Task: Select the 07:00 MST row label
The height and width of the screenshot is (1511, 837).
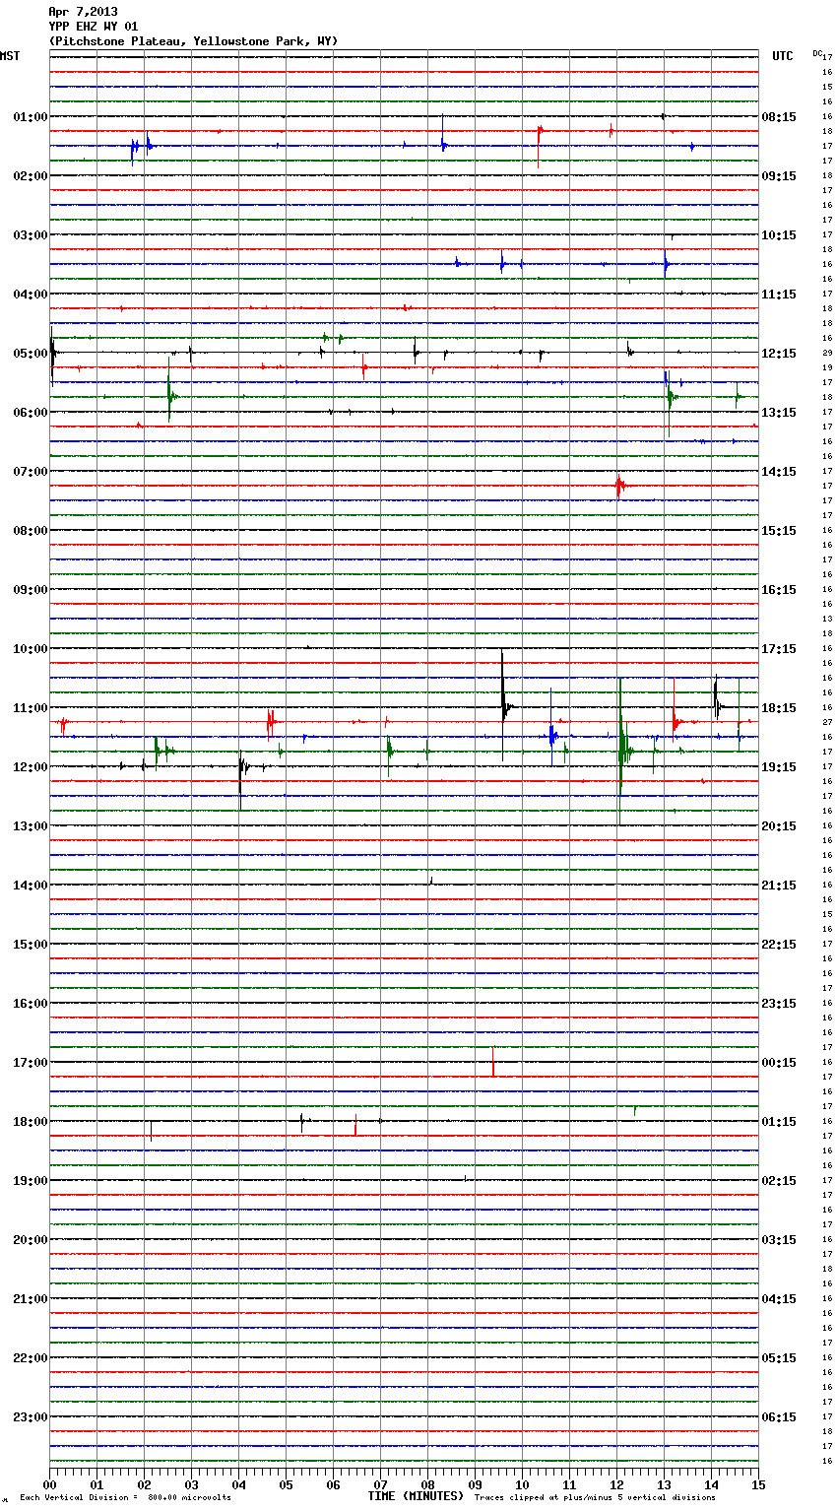Action: coord(31,472)
